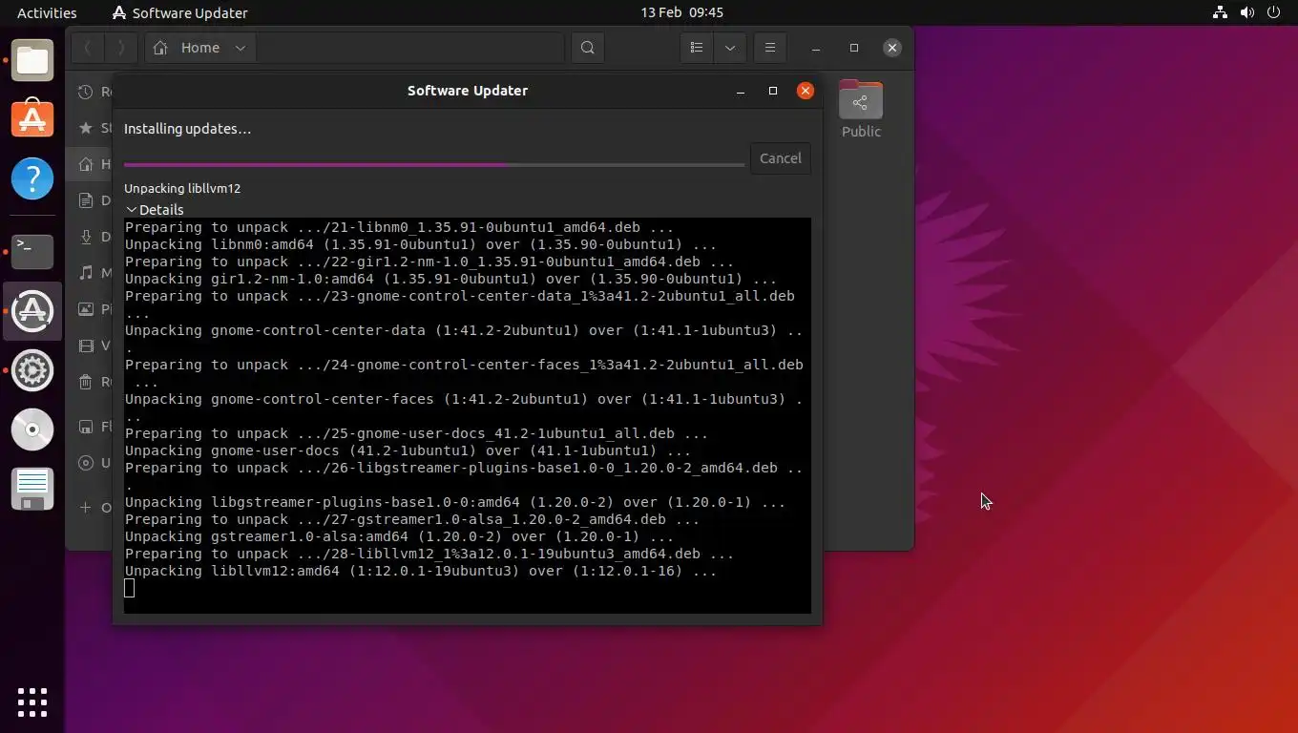Minimize the Software Updater window
This screenshot has width=1298, height=733.
point(741,91)
